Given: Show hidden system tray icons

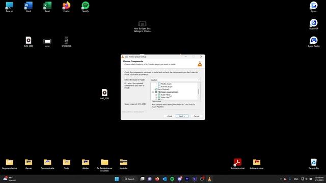Looking at the screenshot, I should (x=281, y=179).
